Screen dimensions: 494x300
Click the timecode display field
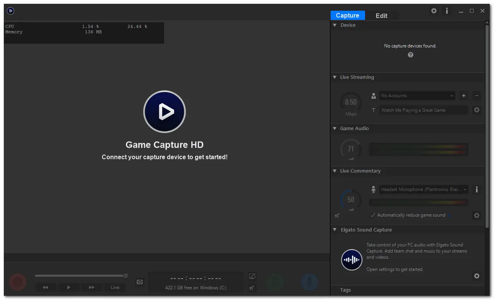tap(196, 282)
